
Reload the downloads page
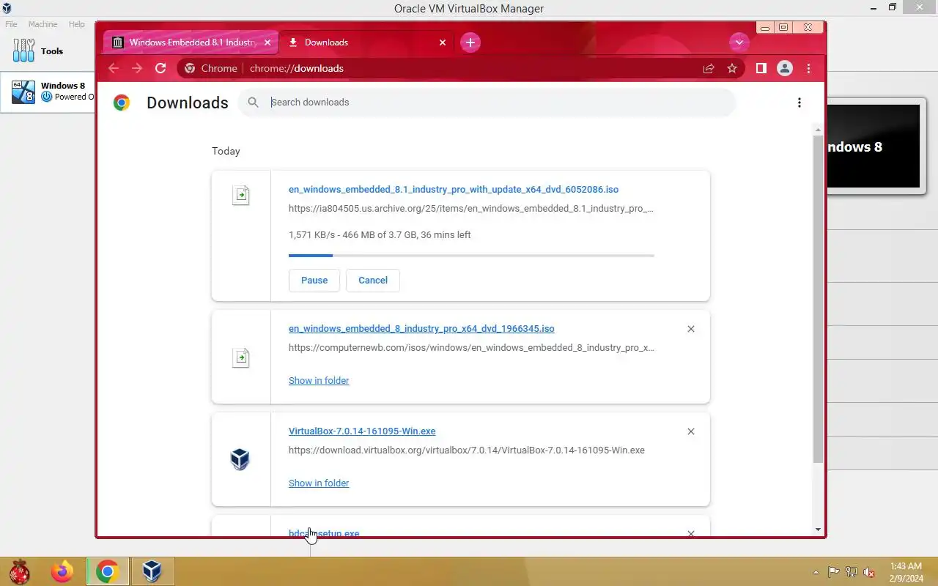coord(160,68)
